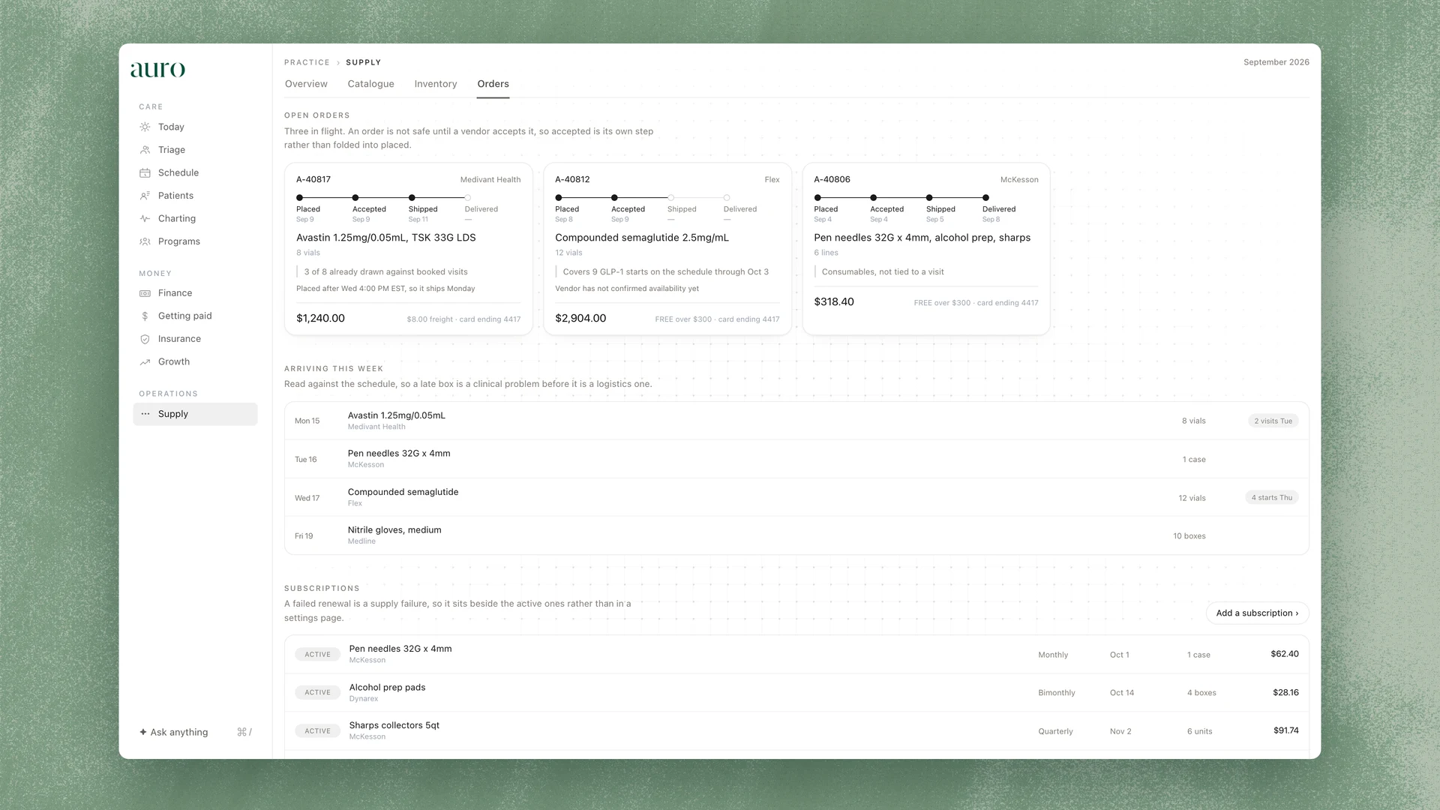The height and width of the screenshot is (810, 1440).
Task: Click the $2,904.00 order total
Action: point(580,318)
